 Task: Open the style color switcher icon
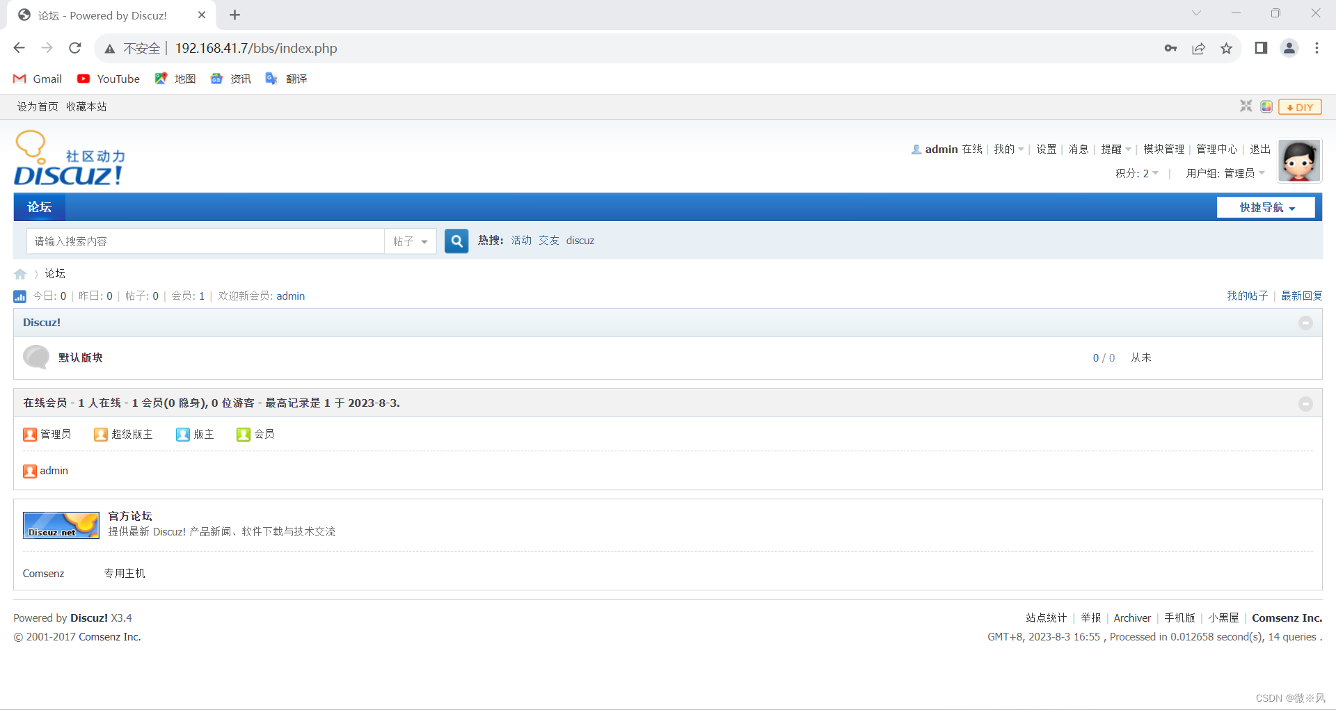(x=1266, y=106)
